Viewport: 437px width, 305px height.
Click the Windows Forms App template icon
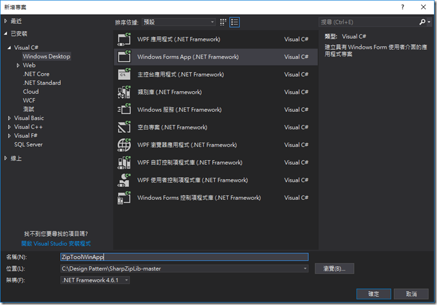click(x=124, y=57)
